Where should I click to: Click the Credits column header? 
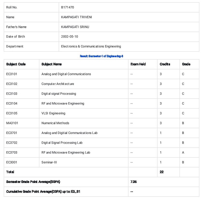[165, 64]
